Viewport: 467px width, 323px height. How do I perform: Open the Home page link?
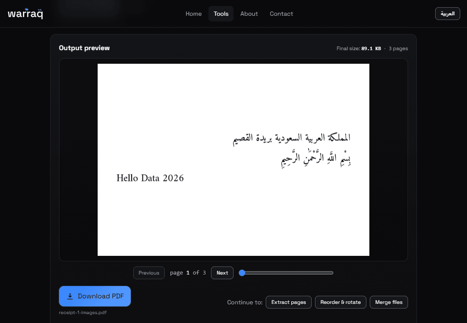coord(194,14)
